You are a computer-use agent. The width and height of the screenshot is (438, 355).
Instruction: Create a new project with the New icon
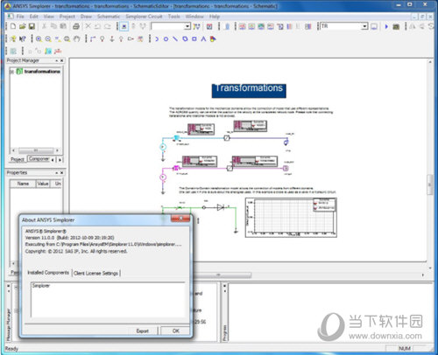tap(13, 26)
